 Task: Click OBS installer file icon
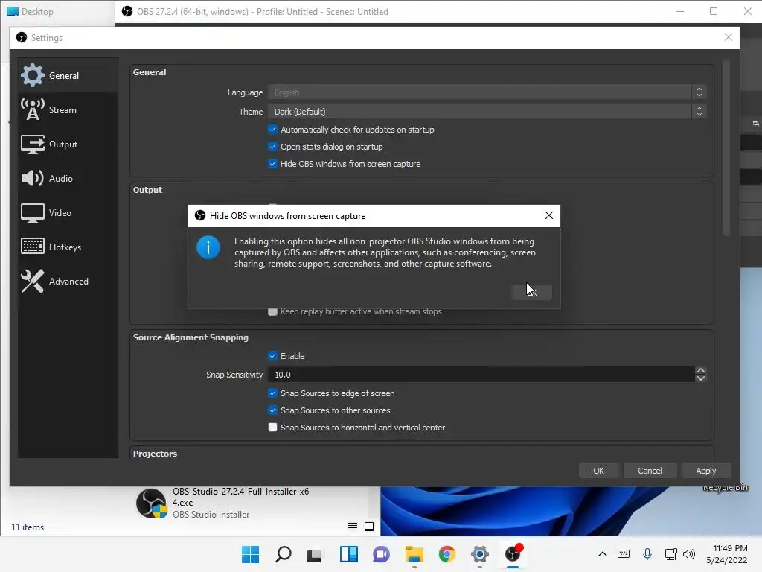tap(151, 503)
